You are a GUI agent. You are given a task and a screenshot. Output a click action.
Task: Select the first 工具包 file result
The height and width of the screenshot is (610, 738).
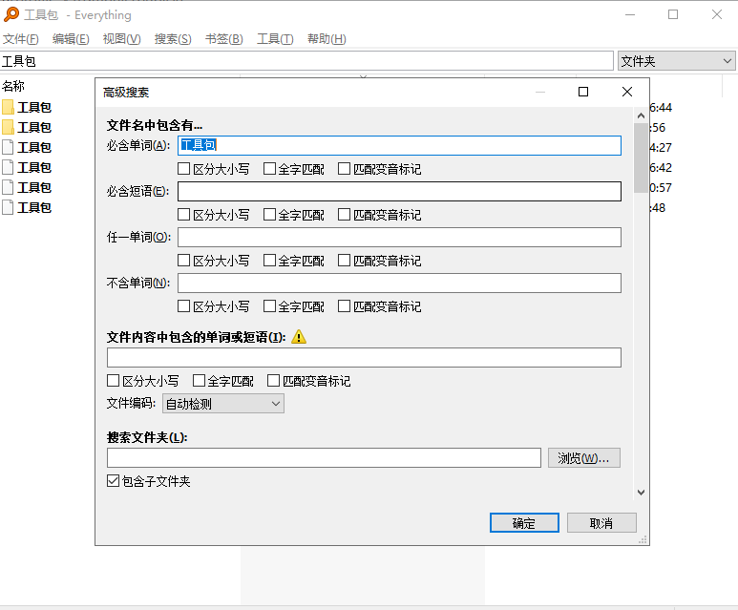click(28, 147)
